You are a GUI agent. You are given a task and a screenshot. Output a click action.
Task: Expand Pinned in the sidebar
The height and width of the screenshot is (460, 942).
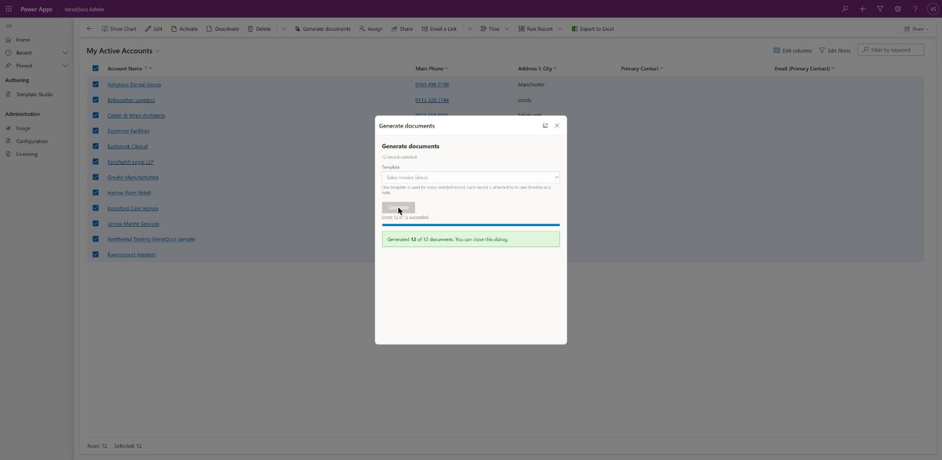pyautogui.click(x=65, y=66)
